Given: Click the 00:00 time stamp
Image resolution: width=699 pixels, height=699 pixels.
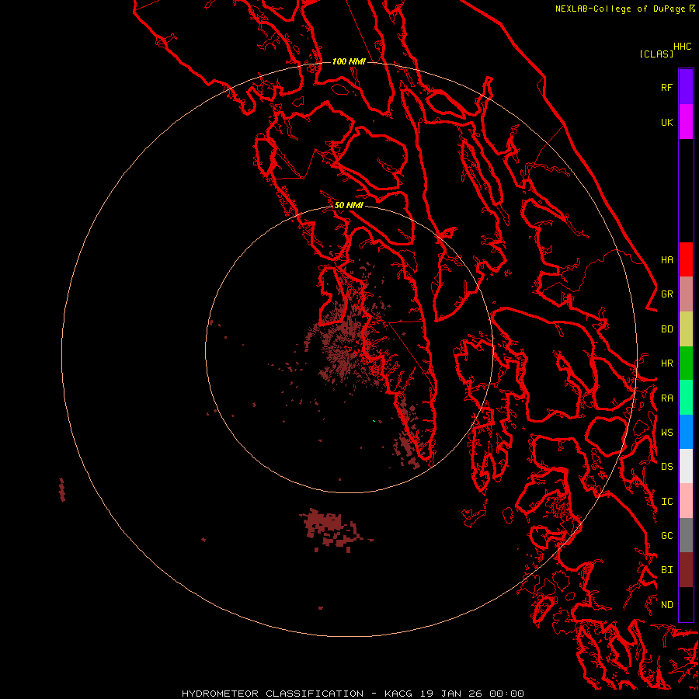Looking at the screenshot, I should pos(506,694).
